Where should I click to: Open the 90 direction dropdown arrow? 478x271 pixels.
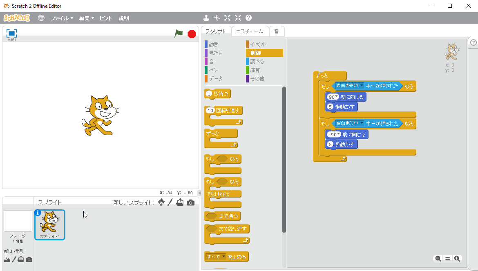point(337,97)
